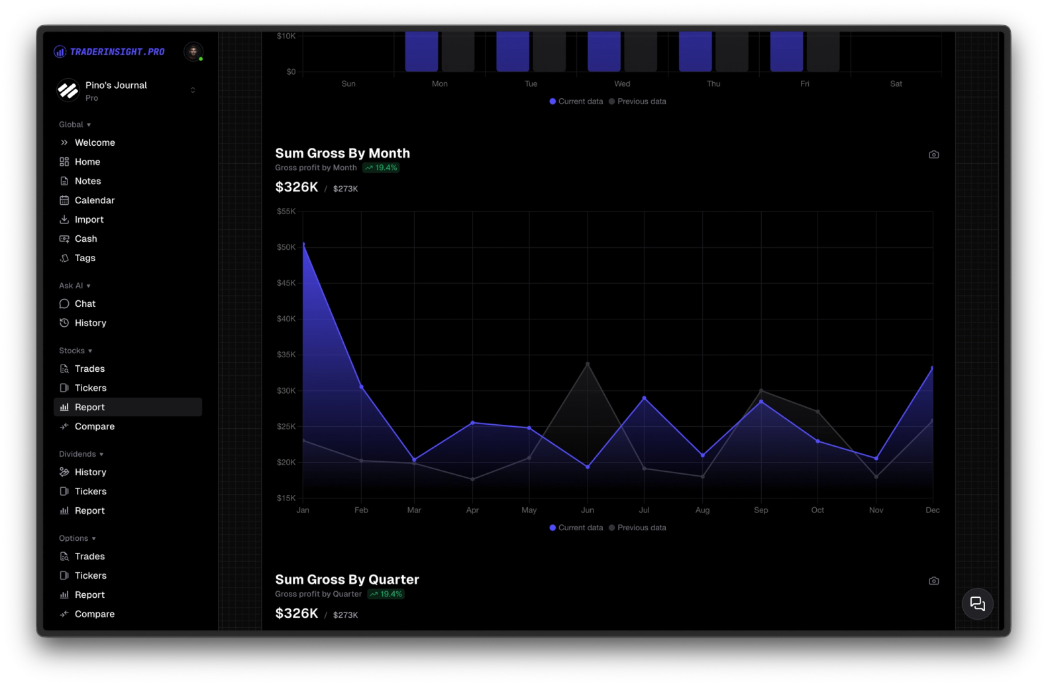Click the Sep label on the monthly chart axis

point(761,510)
